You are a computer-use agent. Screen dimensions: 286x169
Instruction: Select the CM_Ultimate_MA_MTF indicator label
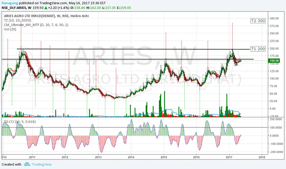[36, 25]
